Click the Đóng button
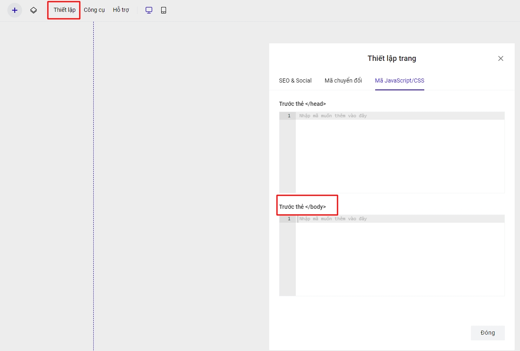The width and height of the screenshot is (520, 351). point(487,333)
